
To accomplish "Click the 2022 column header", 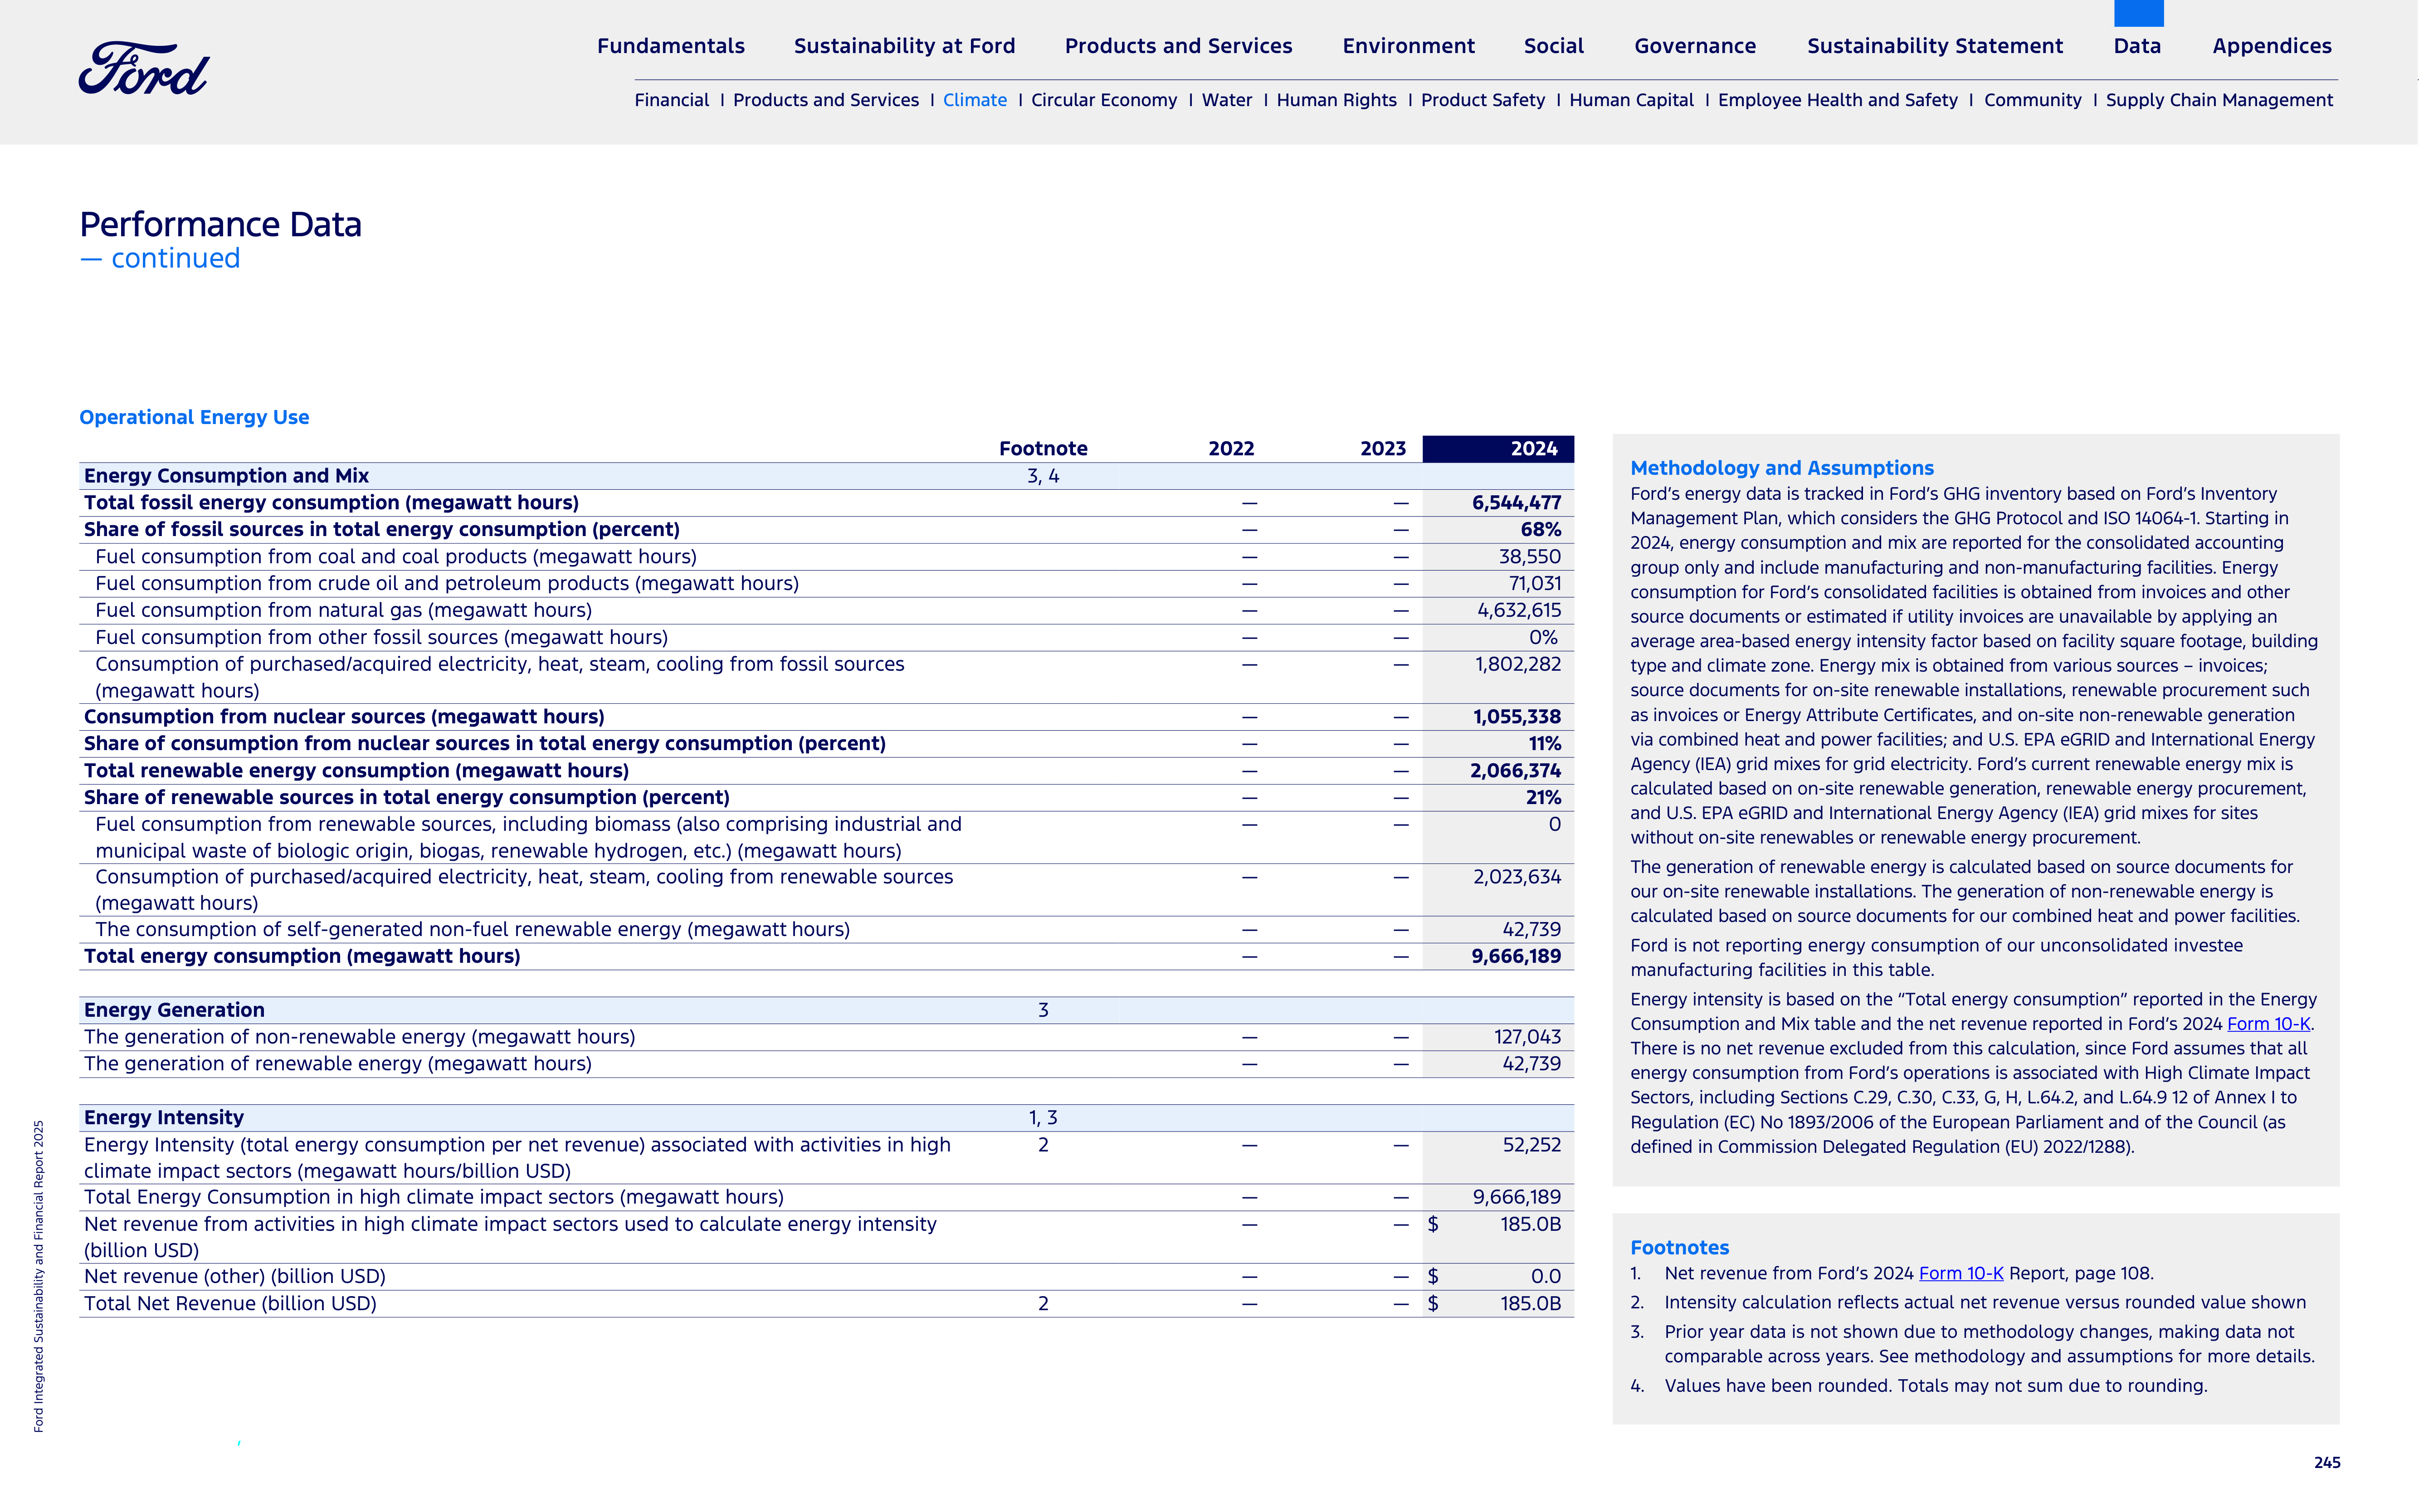I will [1230, 449].
